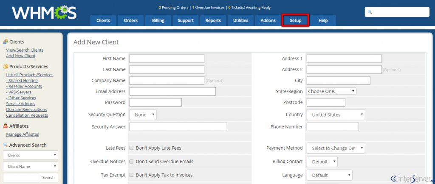Open the Orders tab
Image resolution: width=435 pixels, height=184 pixels.
[x=131, y=20]
